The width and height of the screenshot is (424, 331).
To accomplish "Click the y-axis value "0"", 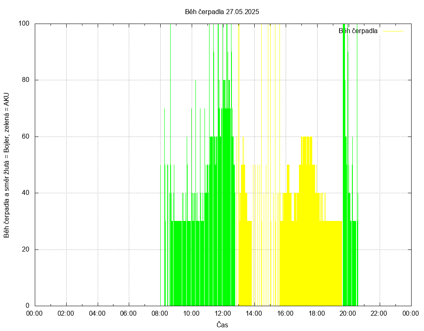I will coord(28,306).
